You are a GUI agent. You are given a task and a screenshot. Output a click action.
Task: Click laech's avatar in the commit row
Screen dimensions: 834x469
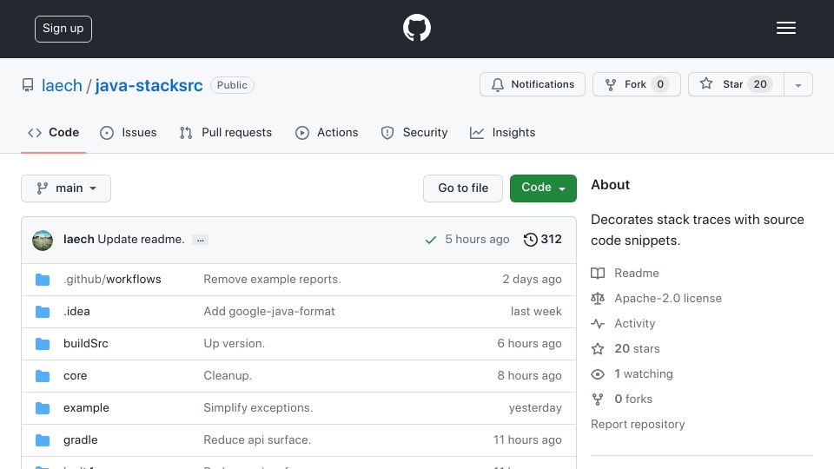(43, 241)
